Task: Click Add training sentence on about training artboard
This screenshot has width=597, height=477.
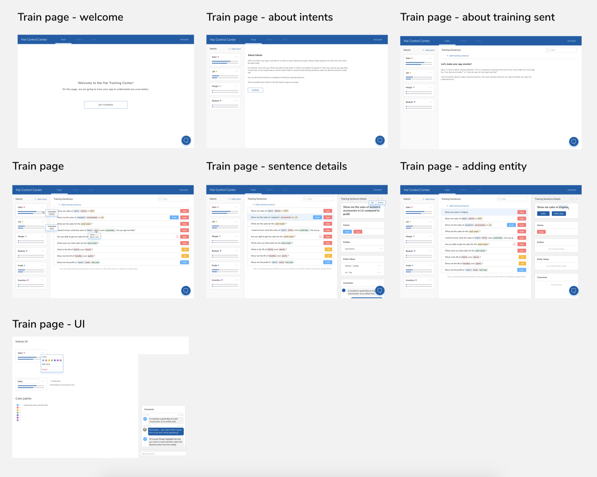Action: pos(458,56)
